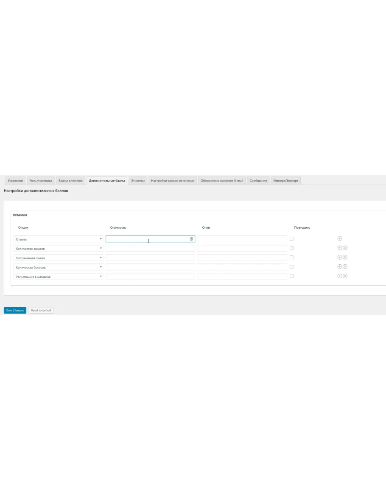
Task: Open the Импорт/Экспорт tab
Action: [285, 181]
